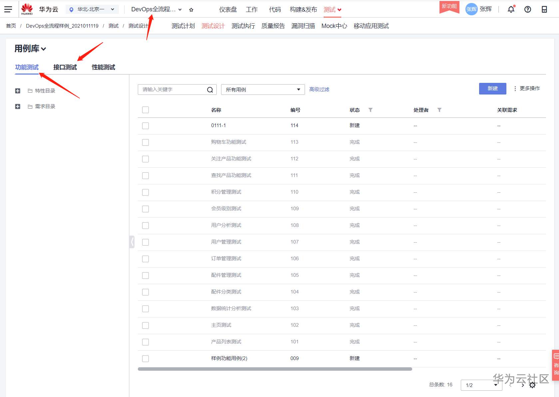Viewport: 559px width, 397px height.
Task: Open the DevOps全流程样例_2021011119 breadcrumb link
Action: (x=62, y=26)
